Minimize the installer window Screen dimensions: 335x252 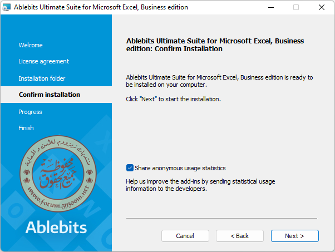pyautogui.click(x=271, y=7)
